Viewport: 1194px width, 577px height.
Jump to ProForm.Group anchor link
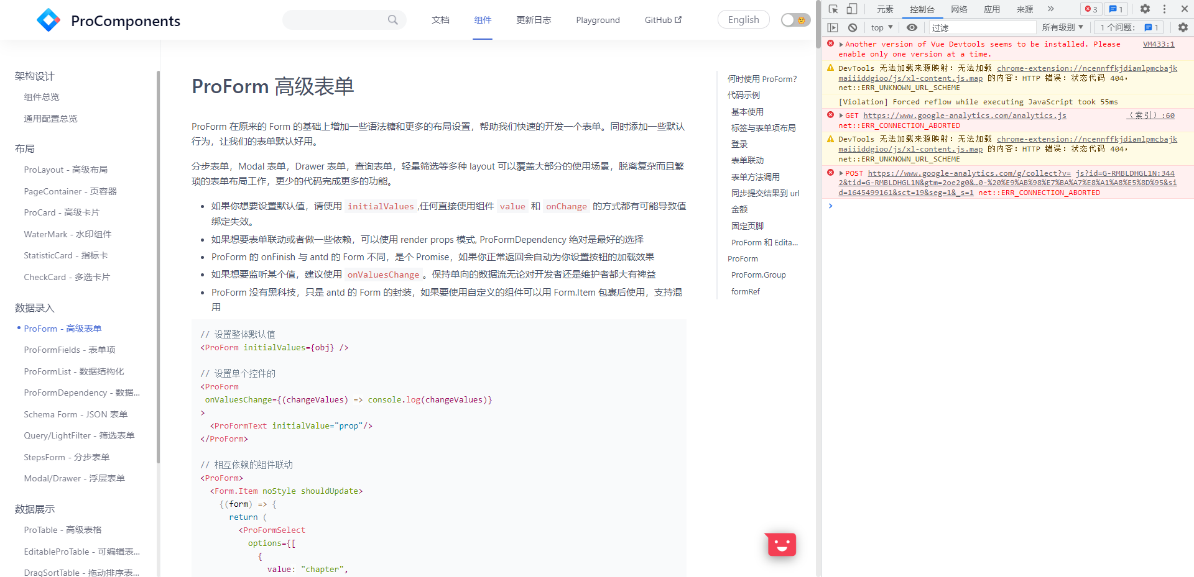758,275
